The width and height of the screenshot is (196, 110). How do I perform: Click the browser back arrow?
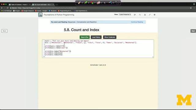tap(2, 8)
